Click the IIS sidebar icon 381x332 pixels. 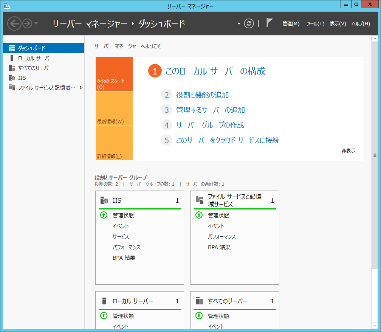[x=12, y=78]
